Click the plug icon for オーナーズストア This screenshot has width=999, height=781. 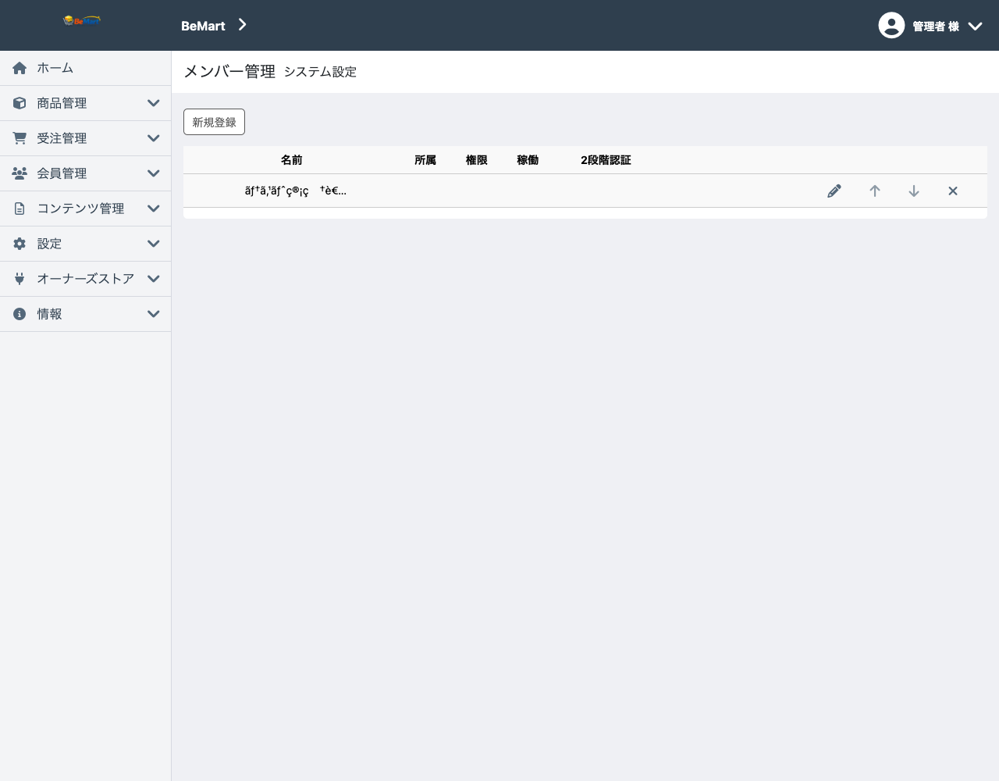tap(20, 279)
